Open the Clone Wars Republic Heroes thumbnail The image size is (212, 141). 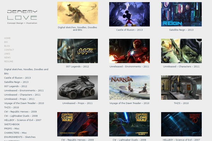click(77, 124)
